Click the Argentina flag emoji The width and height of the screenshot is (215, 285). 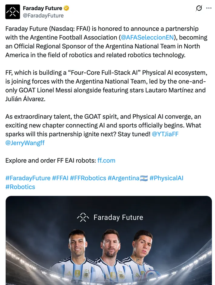[144, 178]
